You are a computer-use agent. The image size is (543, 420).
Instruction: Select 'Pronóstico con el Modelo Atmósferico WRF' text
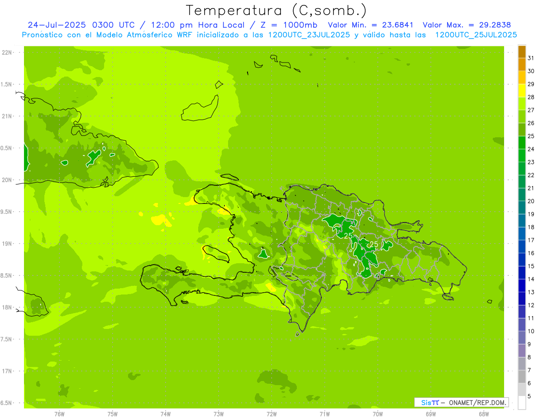point(108,35)
